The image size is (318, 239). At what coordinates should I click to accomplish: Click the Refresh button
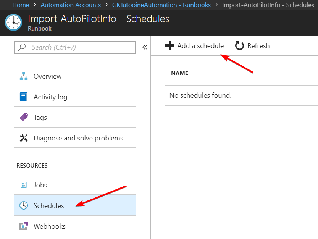click(252, 45)
